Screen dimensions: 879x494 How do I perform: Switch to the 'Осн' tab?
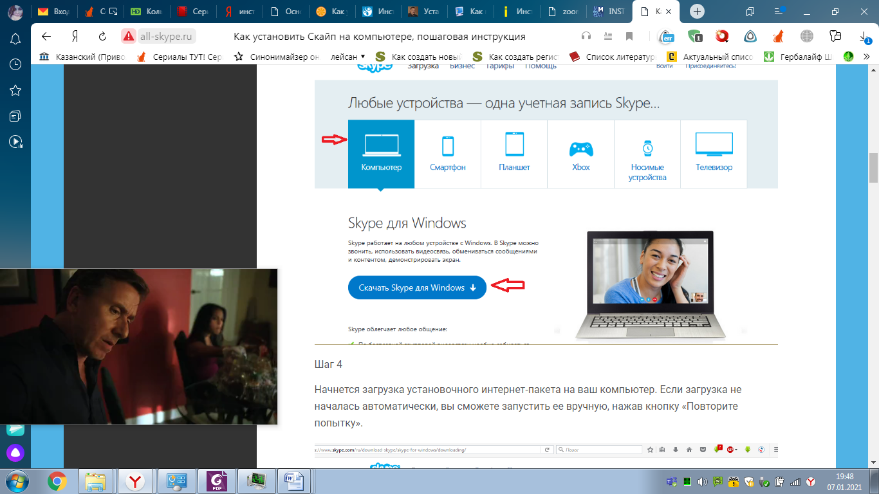[x=286, y=12]
